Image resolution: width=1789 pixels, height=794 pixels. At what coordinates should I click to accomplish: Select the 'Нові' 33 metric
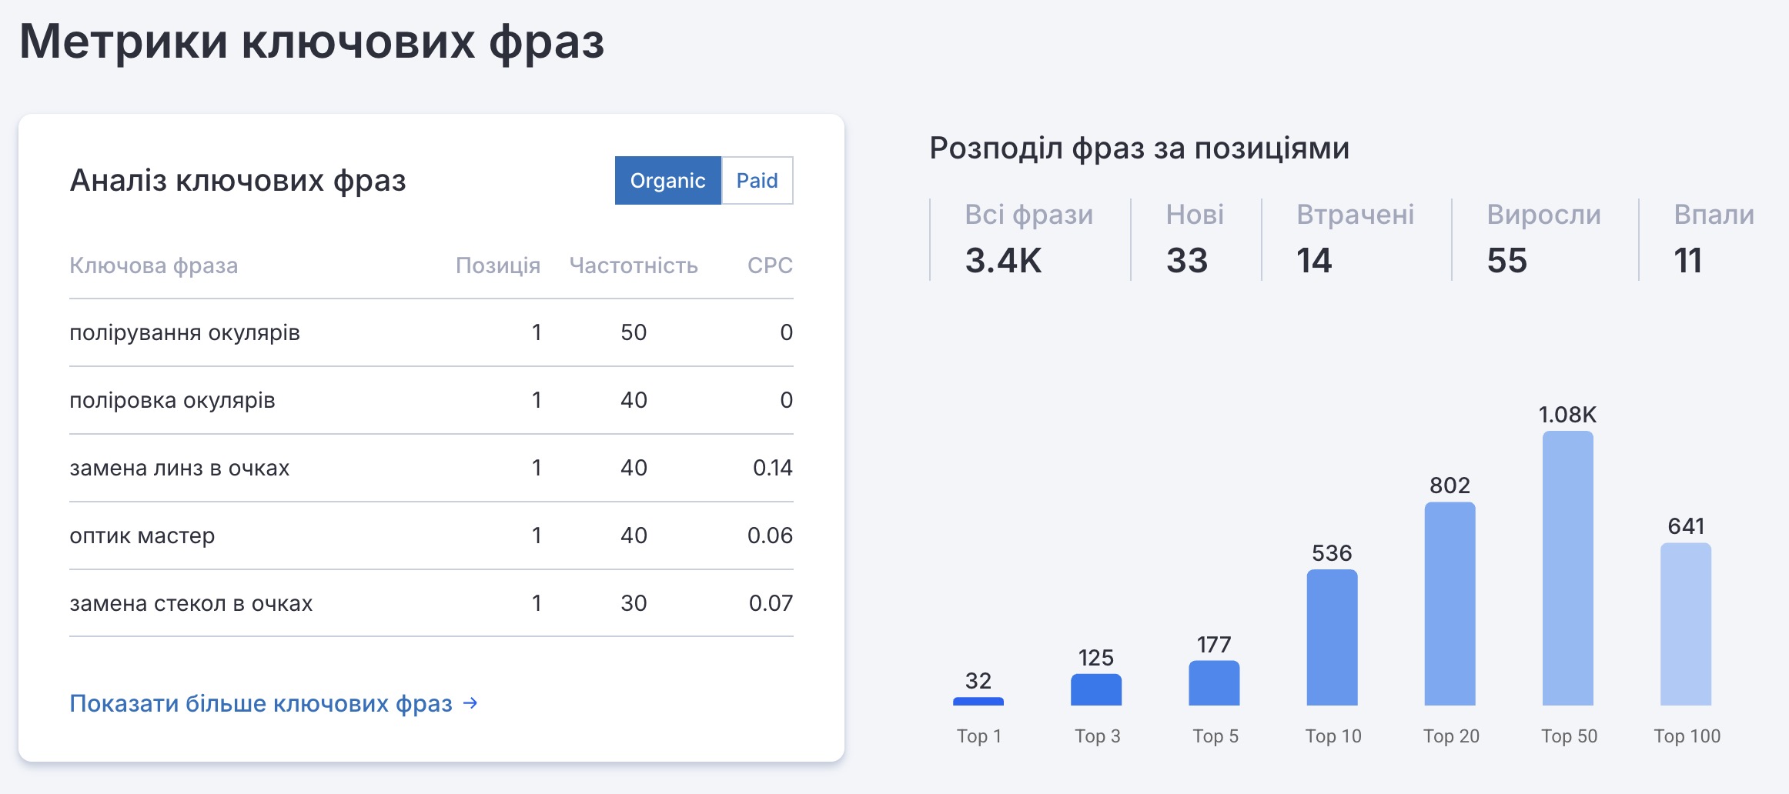1194,239
